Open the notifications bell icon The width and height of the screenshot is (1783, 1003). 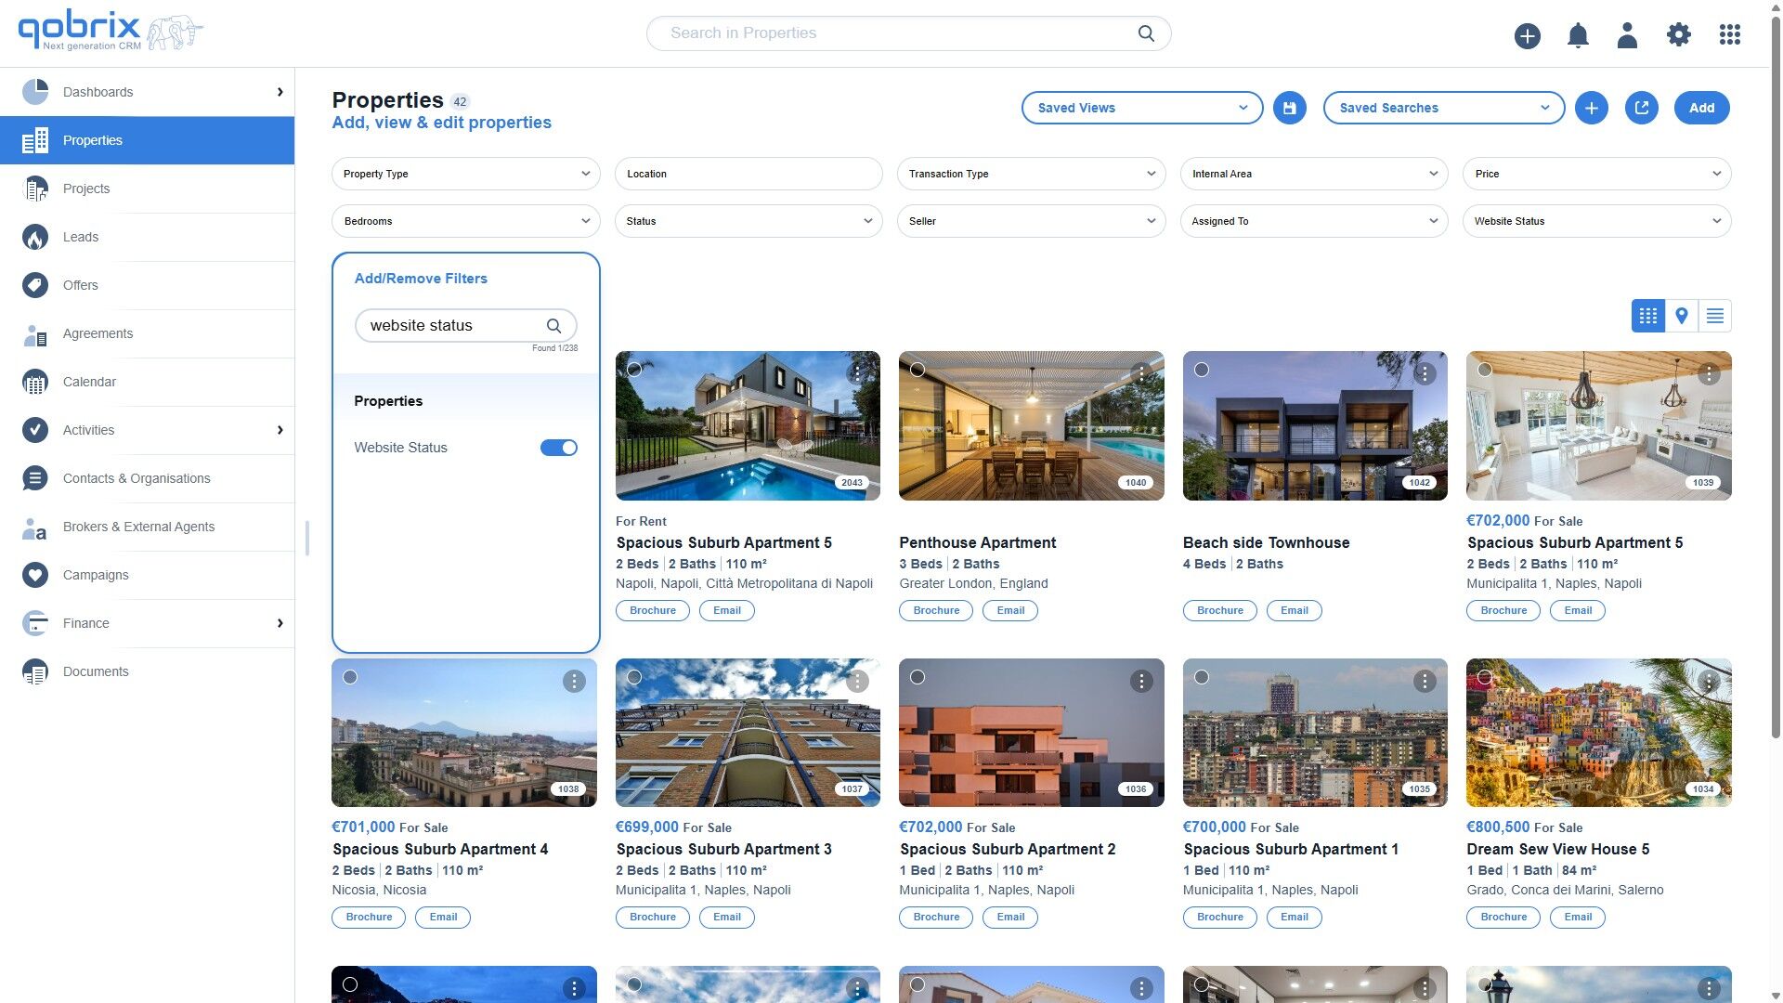1578,35
